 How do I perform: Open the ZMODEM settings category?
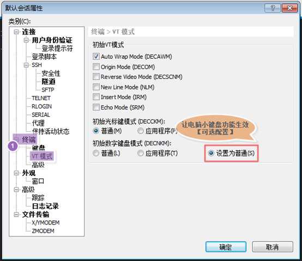coord(43,231)
